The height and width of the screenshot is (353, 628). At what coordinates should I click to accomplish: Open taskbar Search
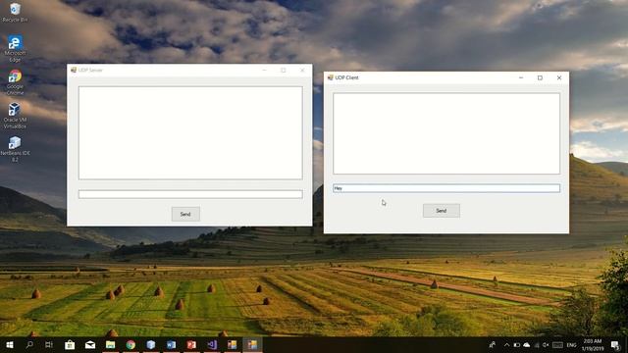point(29,344)
